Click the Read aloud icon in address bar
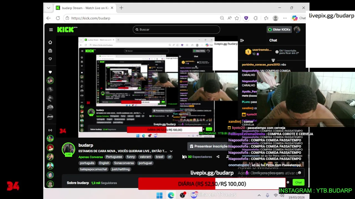The image size is (355, 199). pos(230,18)
